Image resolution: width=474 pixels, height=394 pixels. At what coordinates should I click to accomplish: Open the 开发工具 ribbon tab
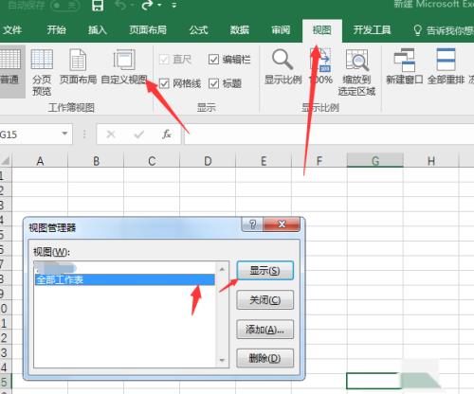pos(372,30)
